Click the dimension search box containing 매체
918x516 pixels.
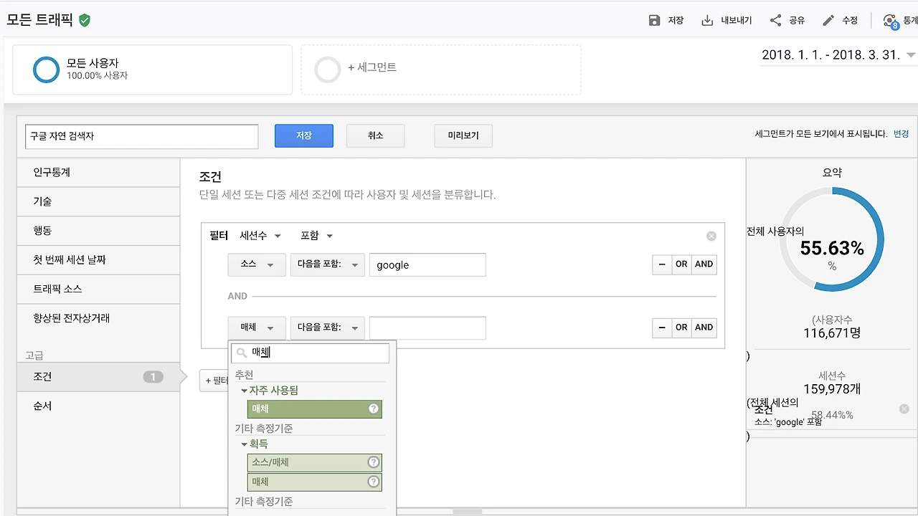(311, 353)
